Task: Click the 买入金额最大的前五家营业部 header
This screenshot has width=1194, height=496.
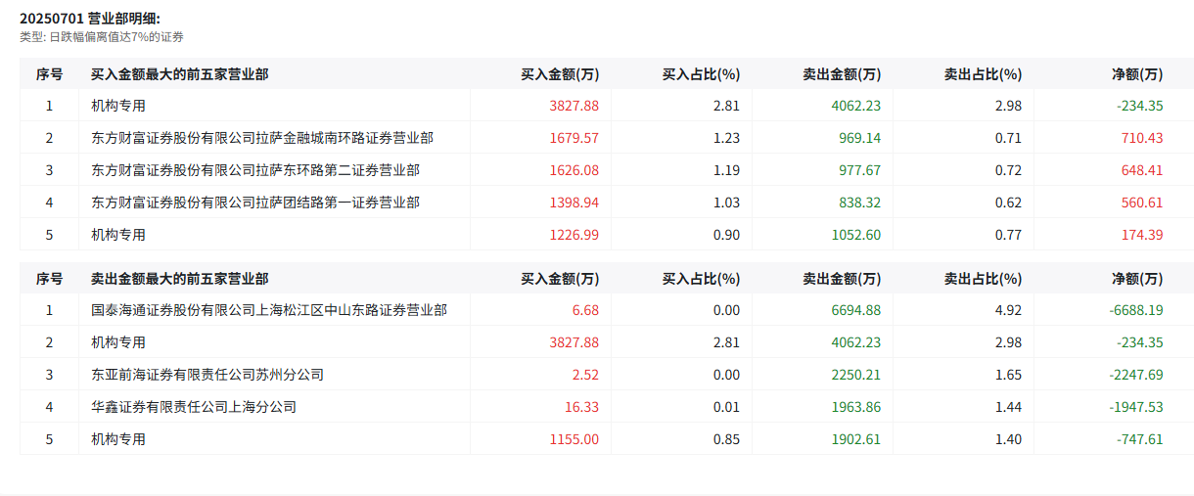Action: 180,73
